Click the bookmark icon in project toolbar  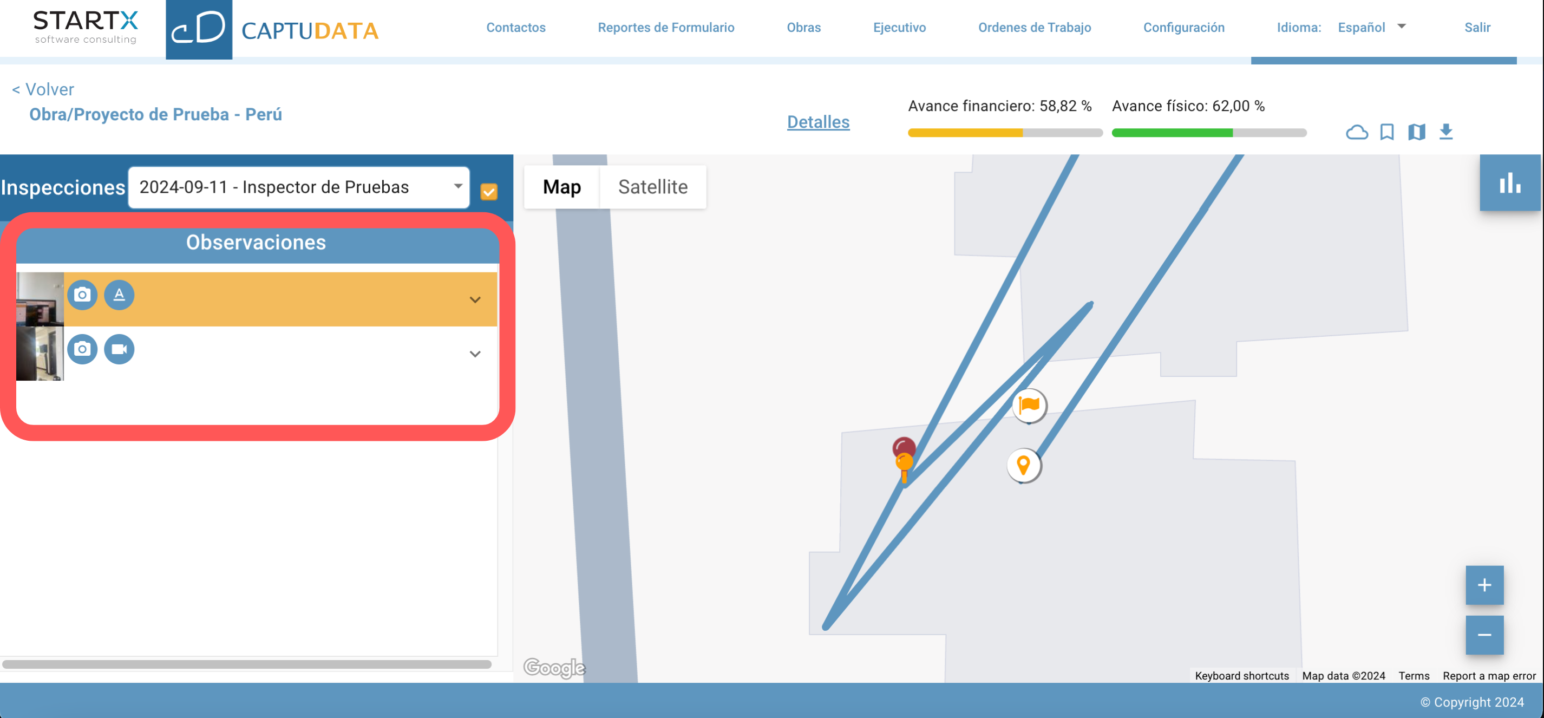coord(1387,132)
